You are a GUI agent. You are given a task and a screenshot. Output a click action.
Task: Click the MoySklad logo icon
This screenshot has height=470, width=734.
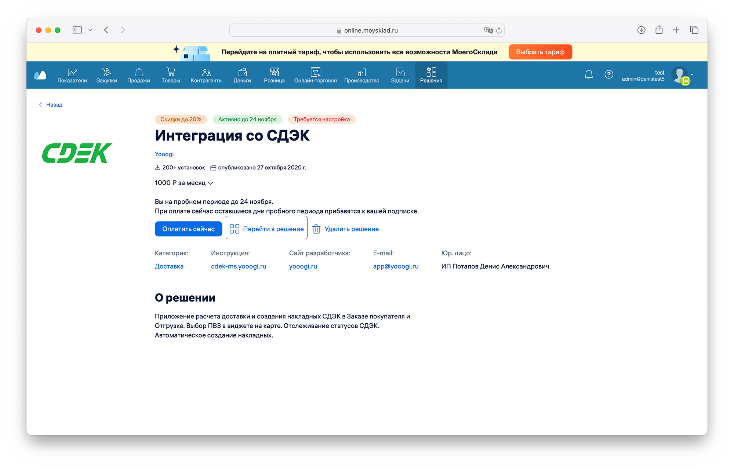click(40, 75)
